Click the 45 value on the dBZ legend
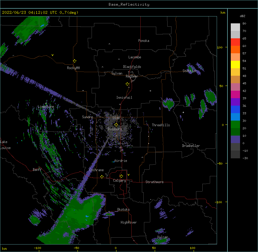This screenshot has width=258, height=252. (244, 84)
